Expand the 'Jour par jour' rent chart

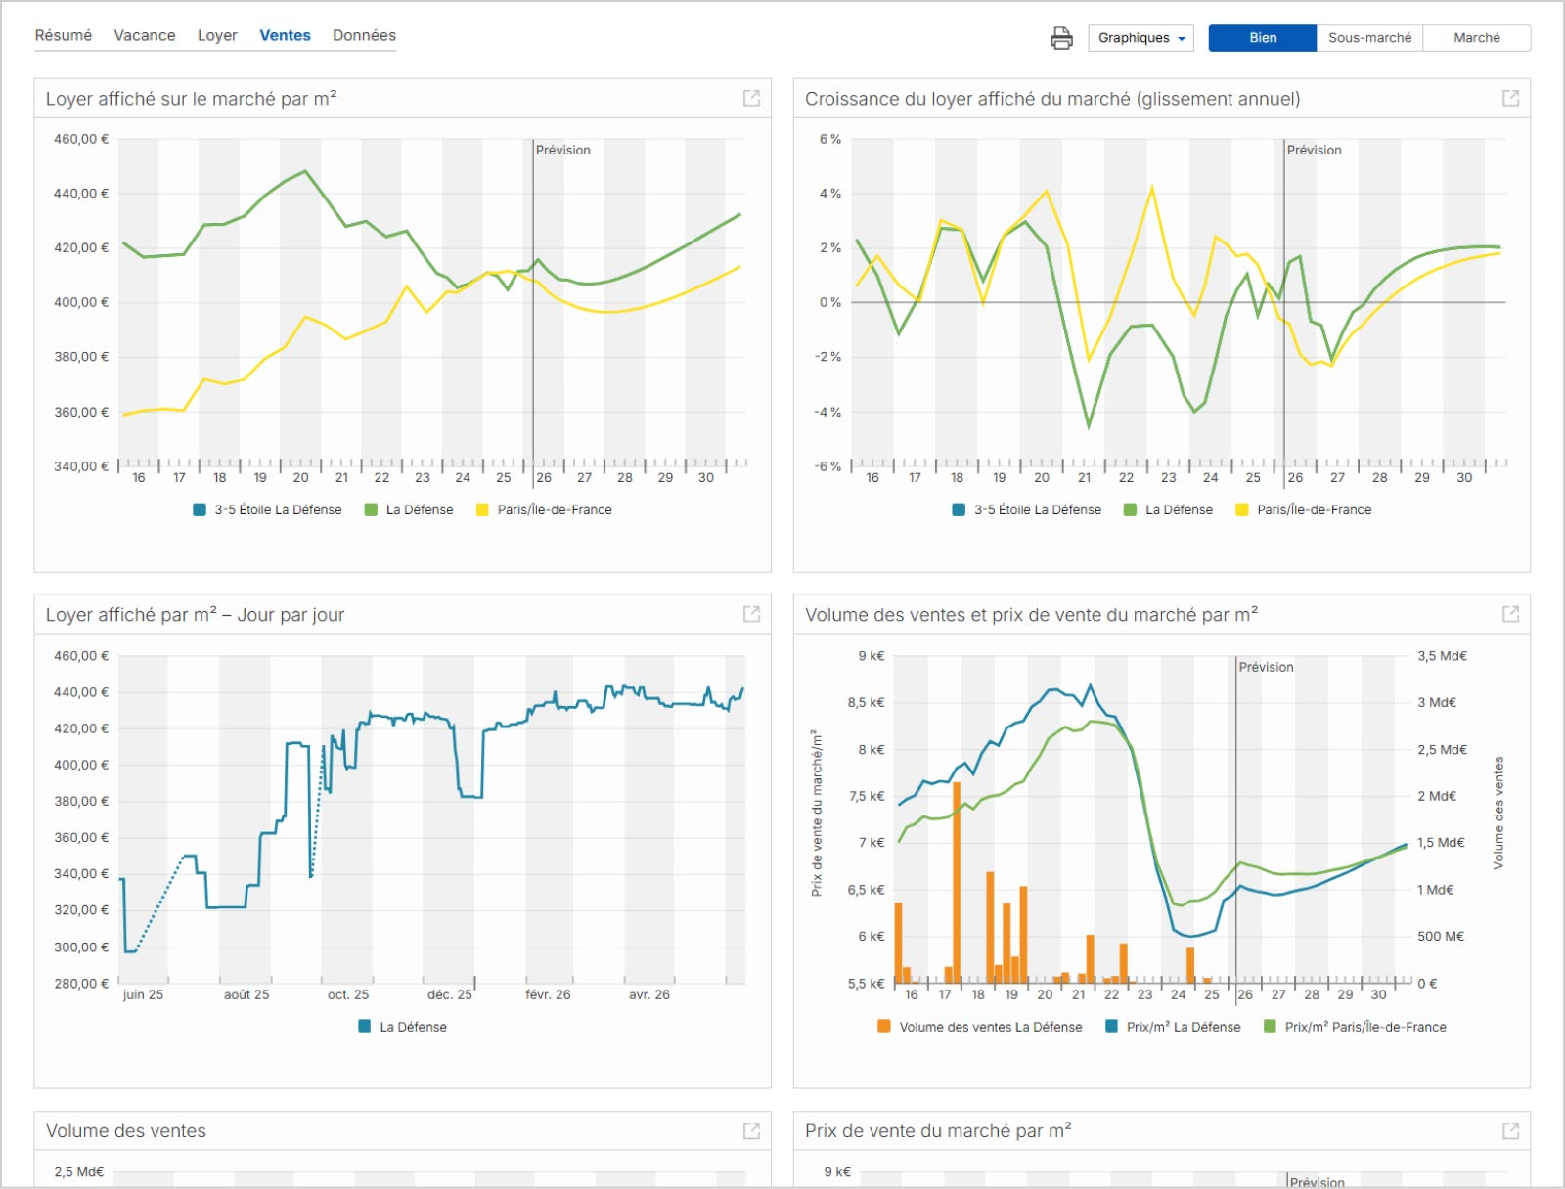[x=751, y=614]
